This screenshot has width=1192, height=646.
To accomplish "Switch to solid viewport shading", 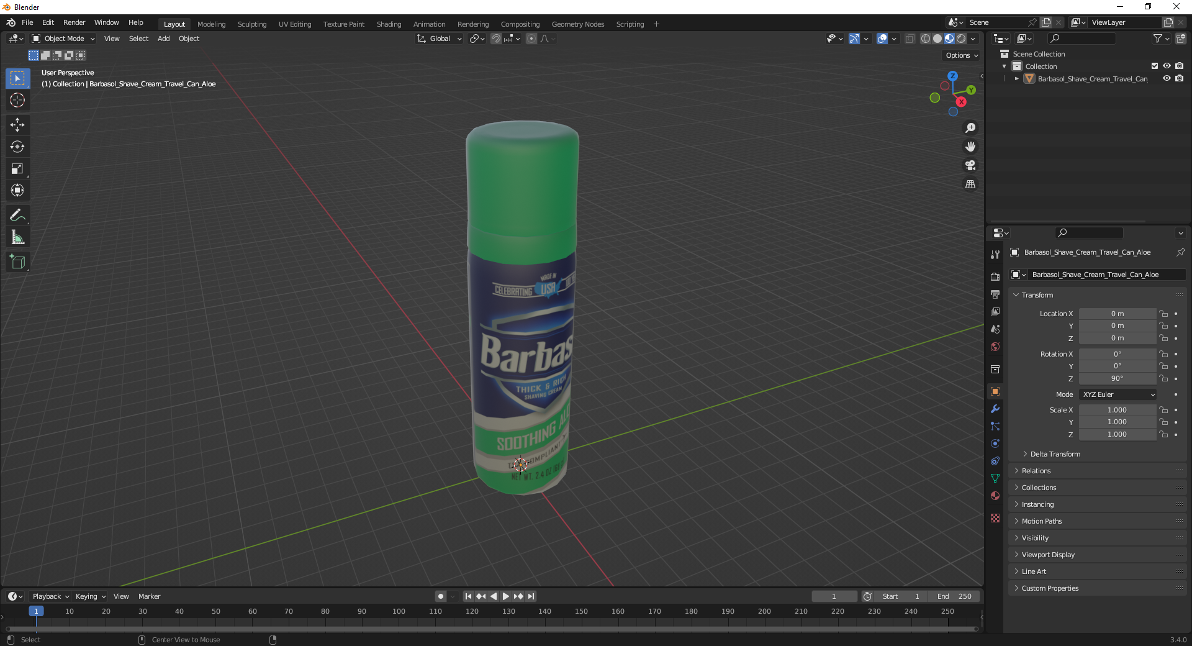I will pos(937,39).
